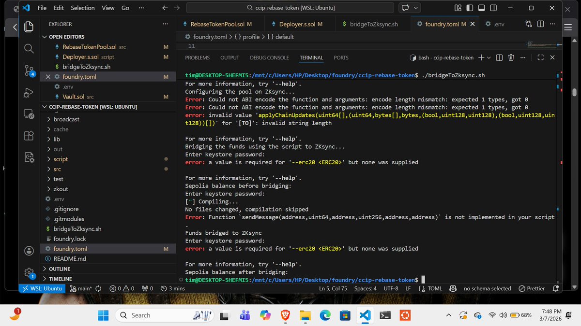This screenshot has width=581, height=326.
Task: Maximize the terminal panel size
Action: click(x=541, y=57)
